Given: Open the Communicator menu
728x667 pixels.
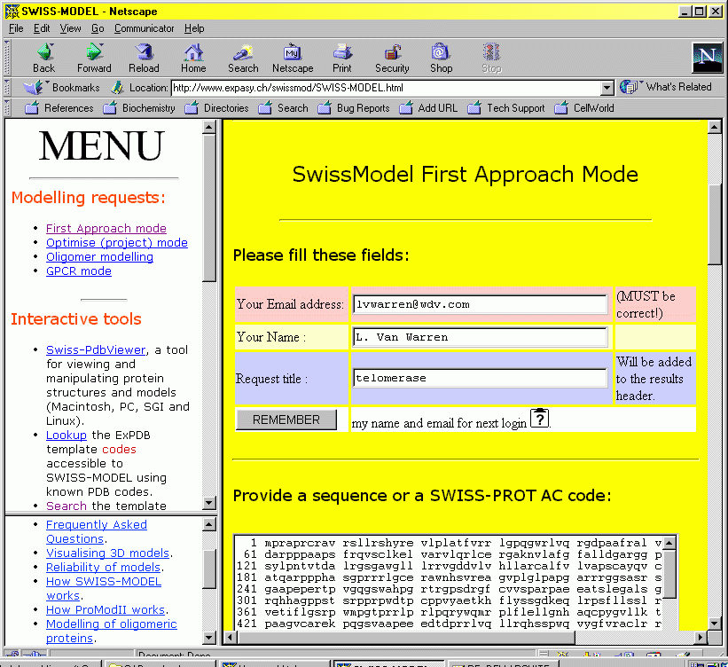Looking at the screenshot, I should pyautogui.click(x=144, y=28).
